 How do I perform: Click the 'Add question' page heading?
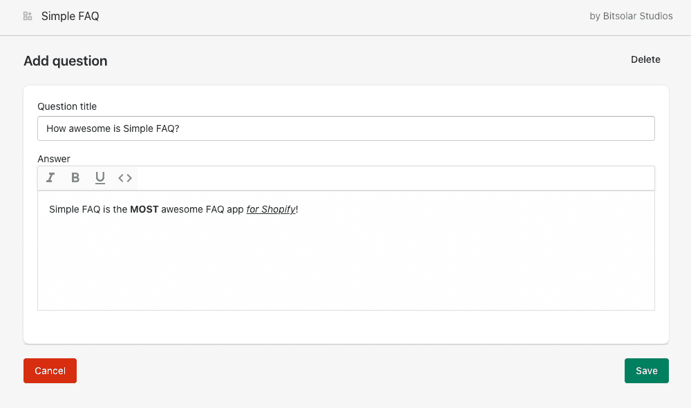[x=66, y=61]
